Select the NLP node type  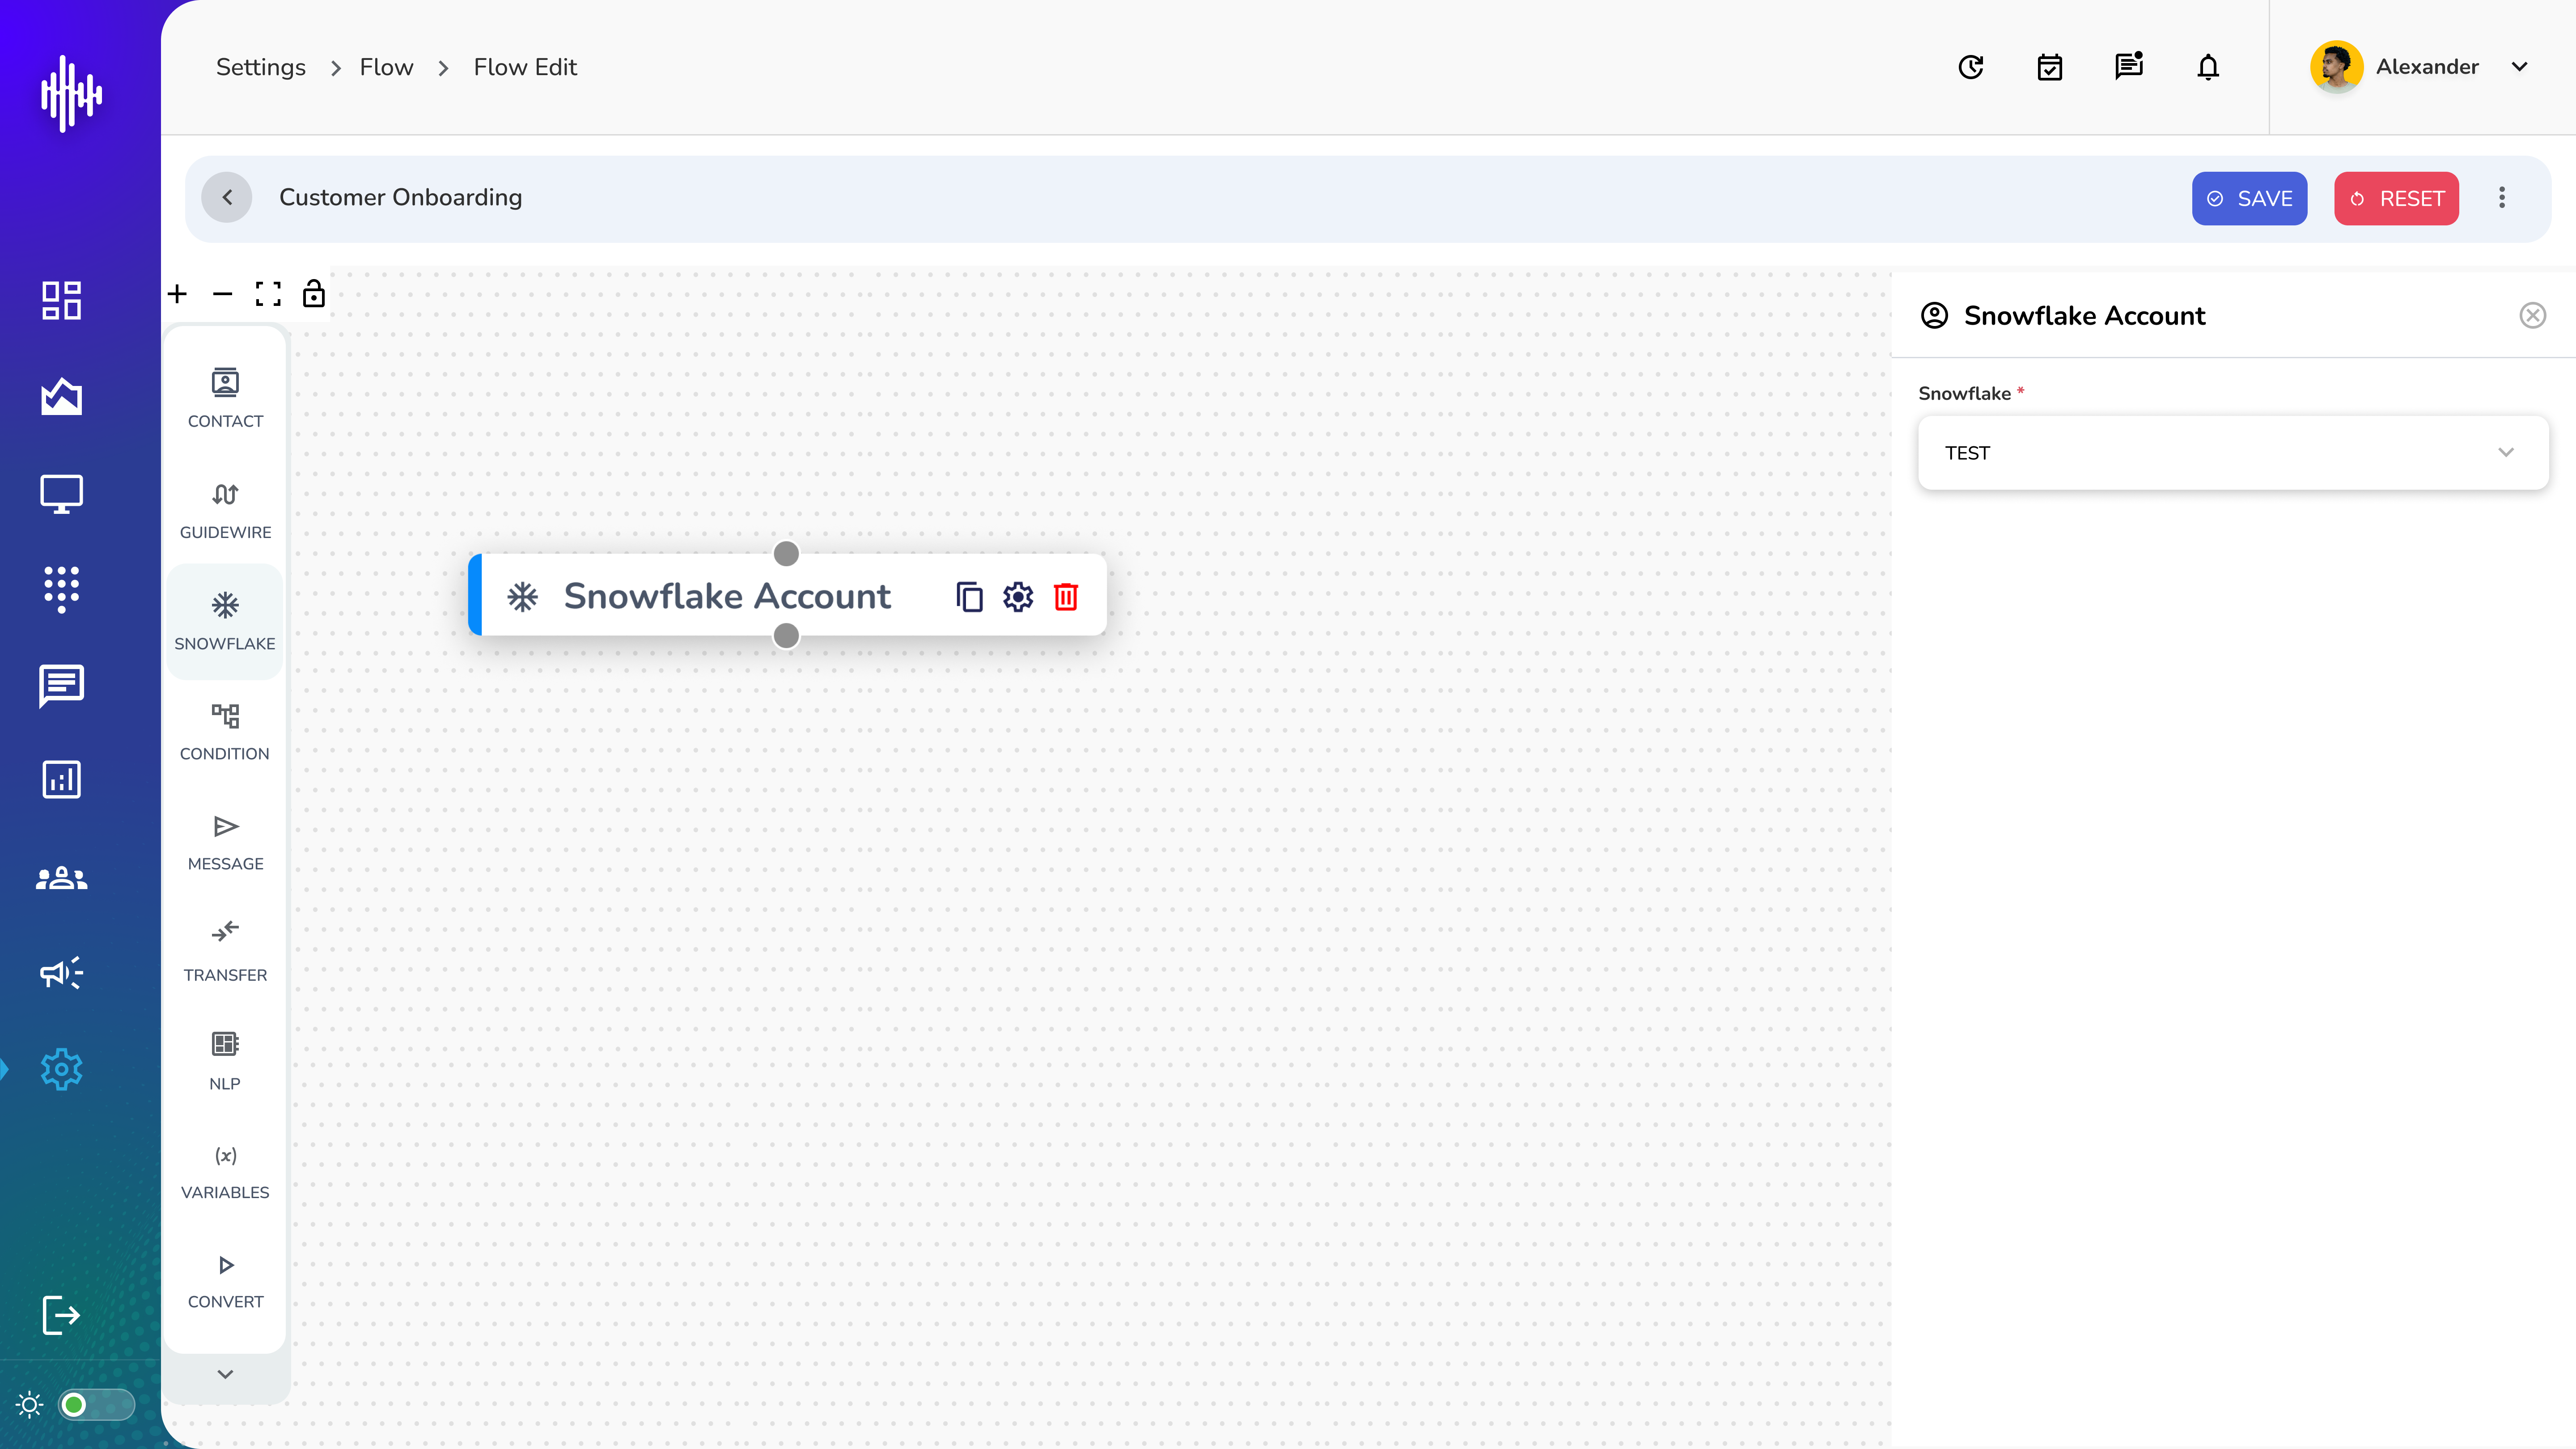coord(225,1061)
